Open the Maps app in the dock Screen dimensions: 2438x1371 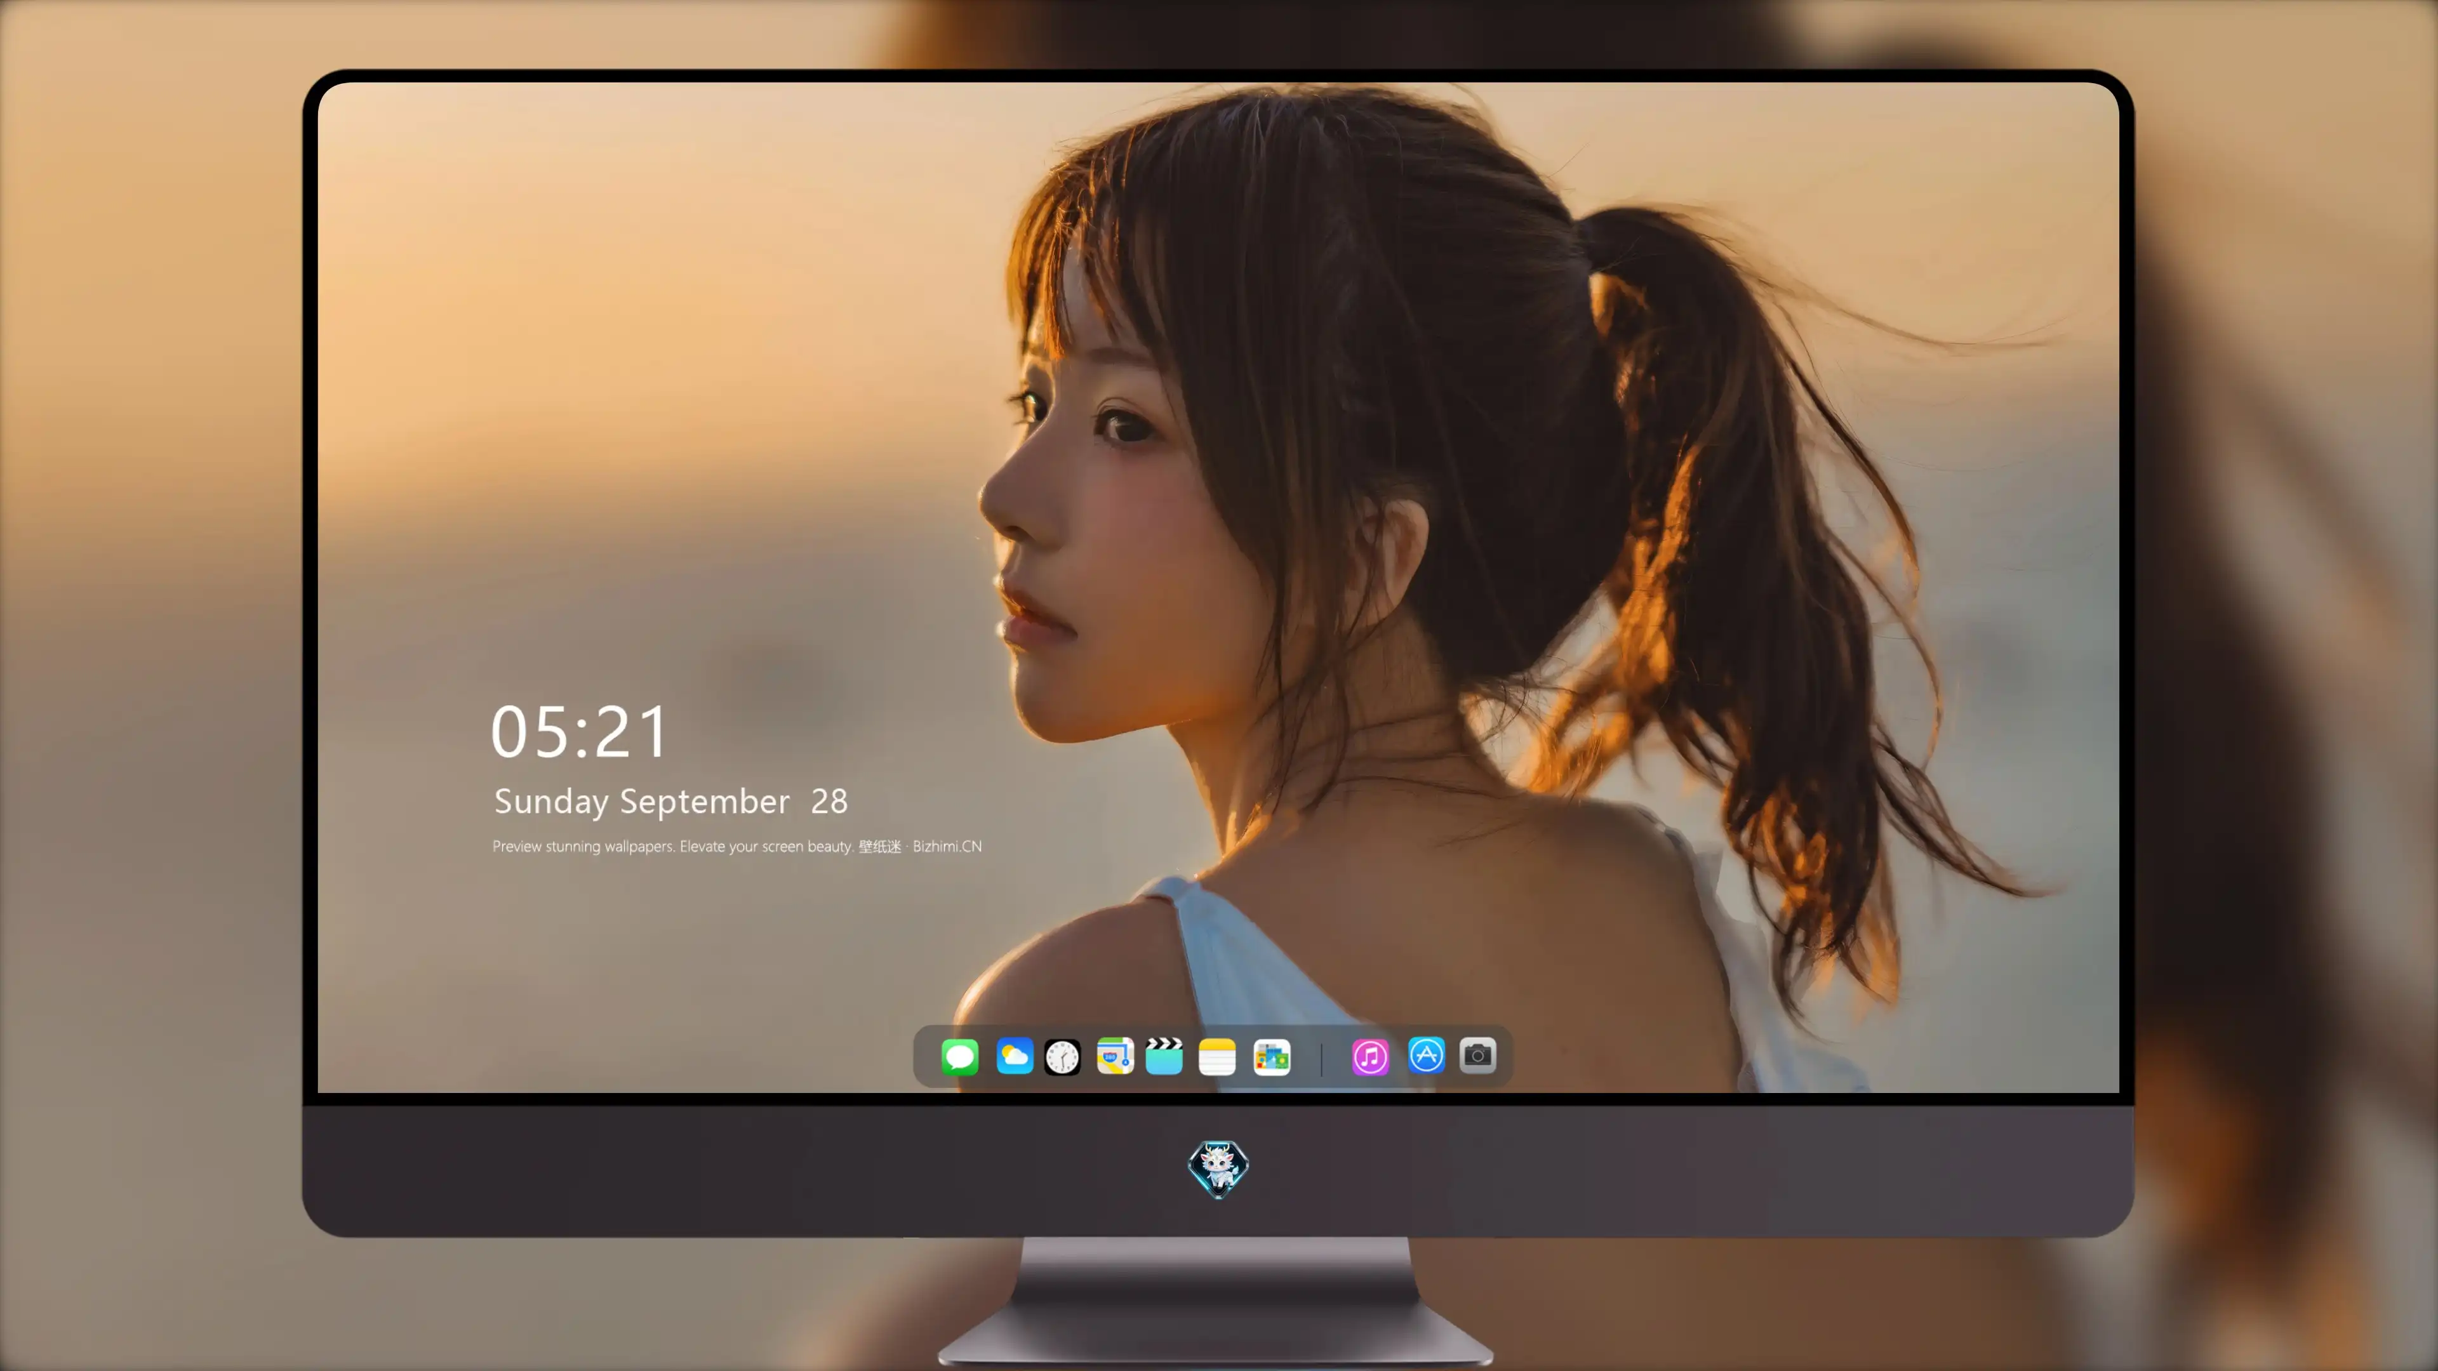pos(1115,1056)
